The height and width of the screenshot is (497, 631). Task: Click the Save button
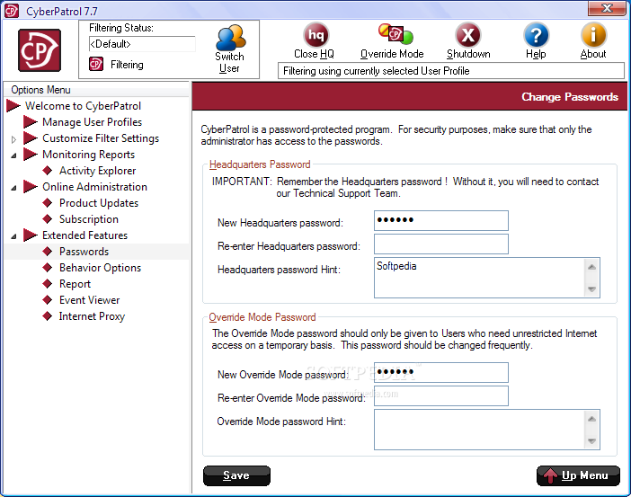(x=236, y=475)
